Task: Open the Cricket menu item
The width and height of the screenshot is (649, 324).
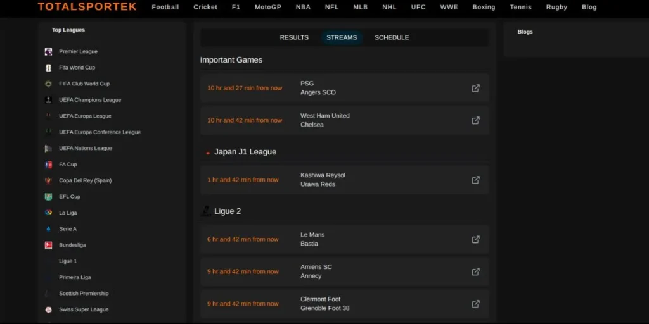Action: coord(205,7)
